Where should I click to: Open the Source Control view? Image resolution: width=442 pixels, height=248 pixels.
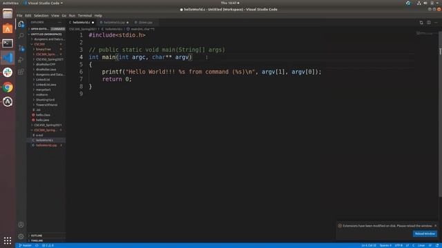[21, 48]
